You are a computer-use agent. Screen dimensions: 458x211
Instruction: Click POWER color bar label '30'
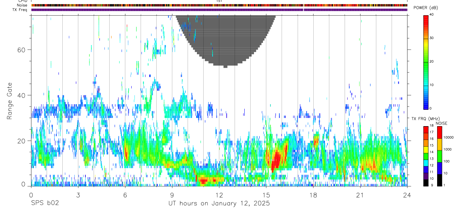[x=432, y=38]
